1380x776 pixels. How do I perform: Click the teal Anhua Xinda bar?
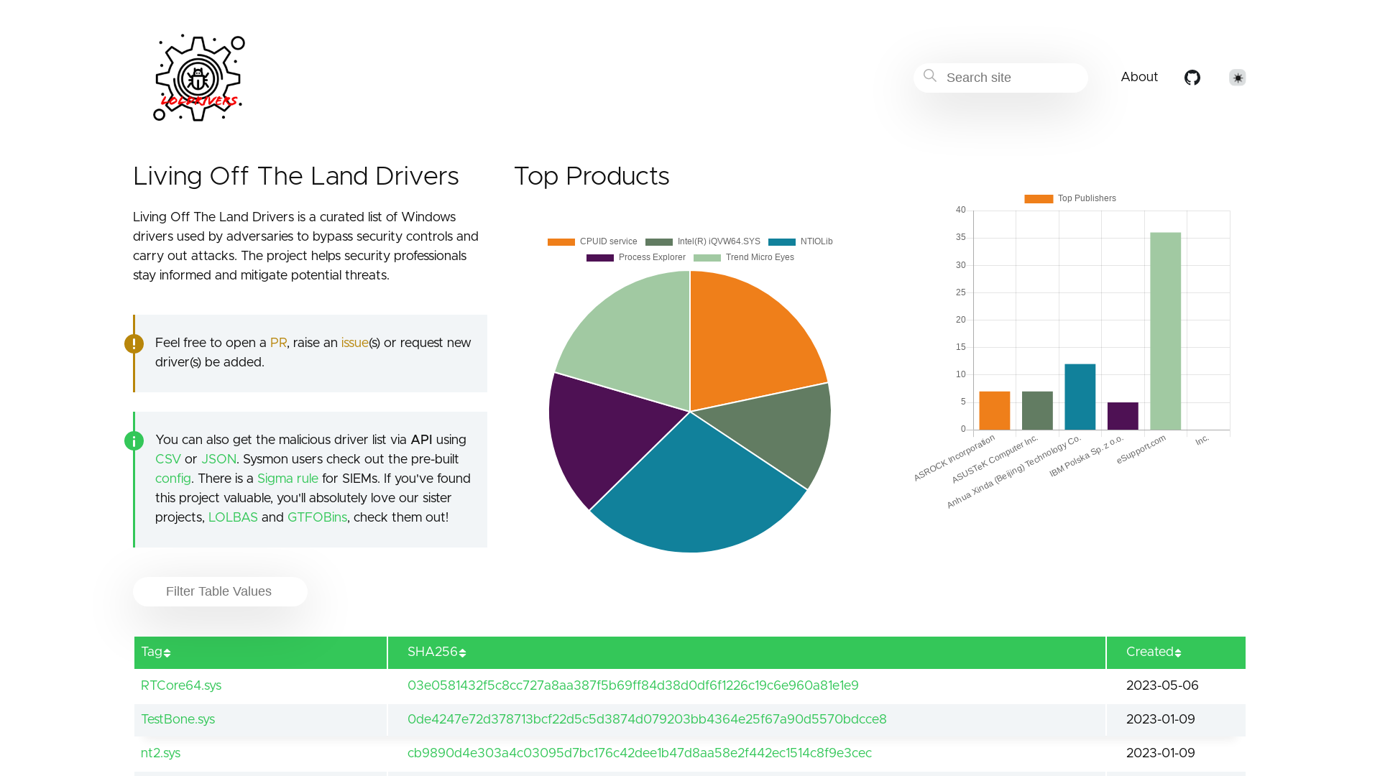(1080, 397)
